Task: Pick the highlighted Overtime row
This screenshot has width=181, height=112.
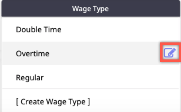Action: [x=90, y=53]
